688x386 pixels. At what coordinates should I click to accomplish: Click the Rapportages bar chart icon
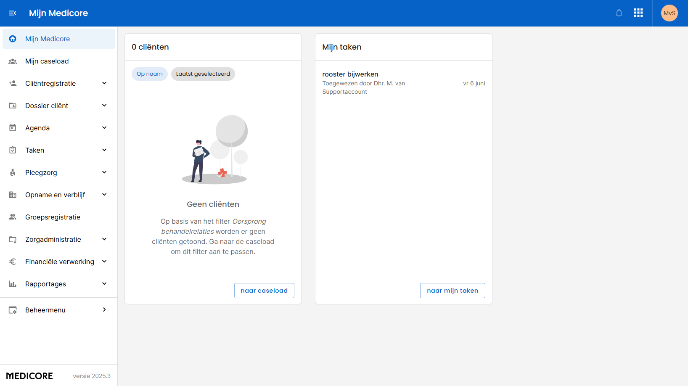click(13, 284)
